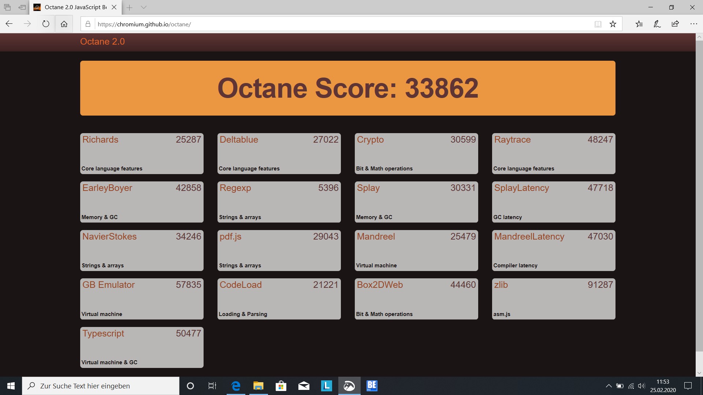Image resolution: width=703 pixels, height=395 pixels.
Task: Click the Loading & Parsing label
Action: tap(243, 314)
